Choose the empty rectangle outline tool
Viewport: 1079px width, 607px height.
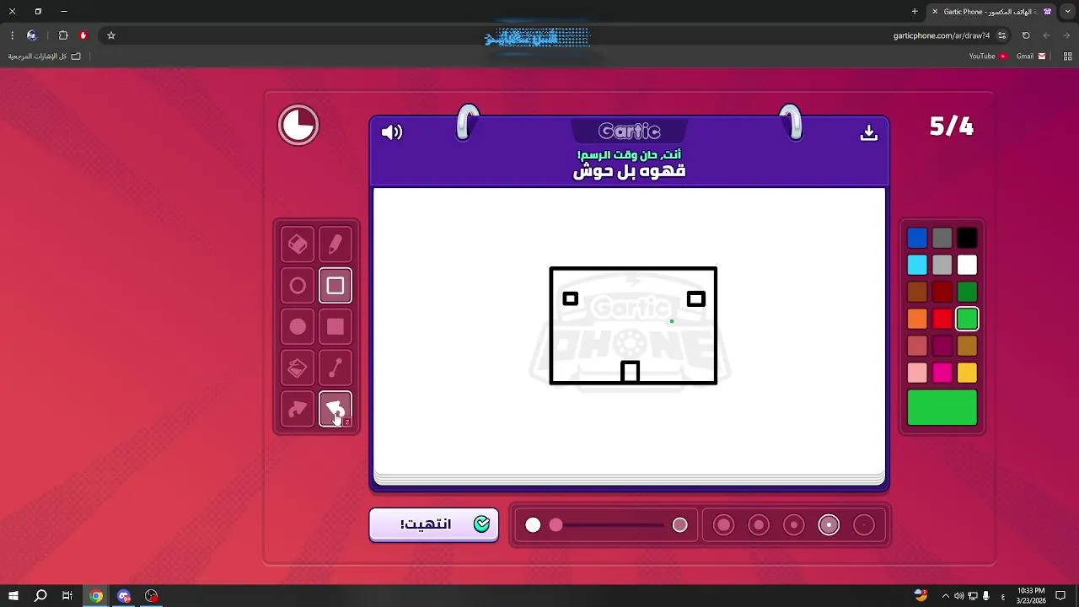coord(336,286)
